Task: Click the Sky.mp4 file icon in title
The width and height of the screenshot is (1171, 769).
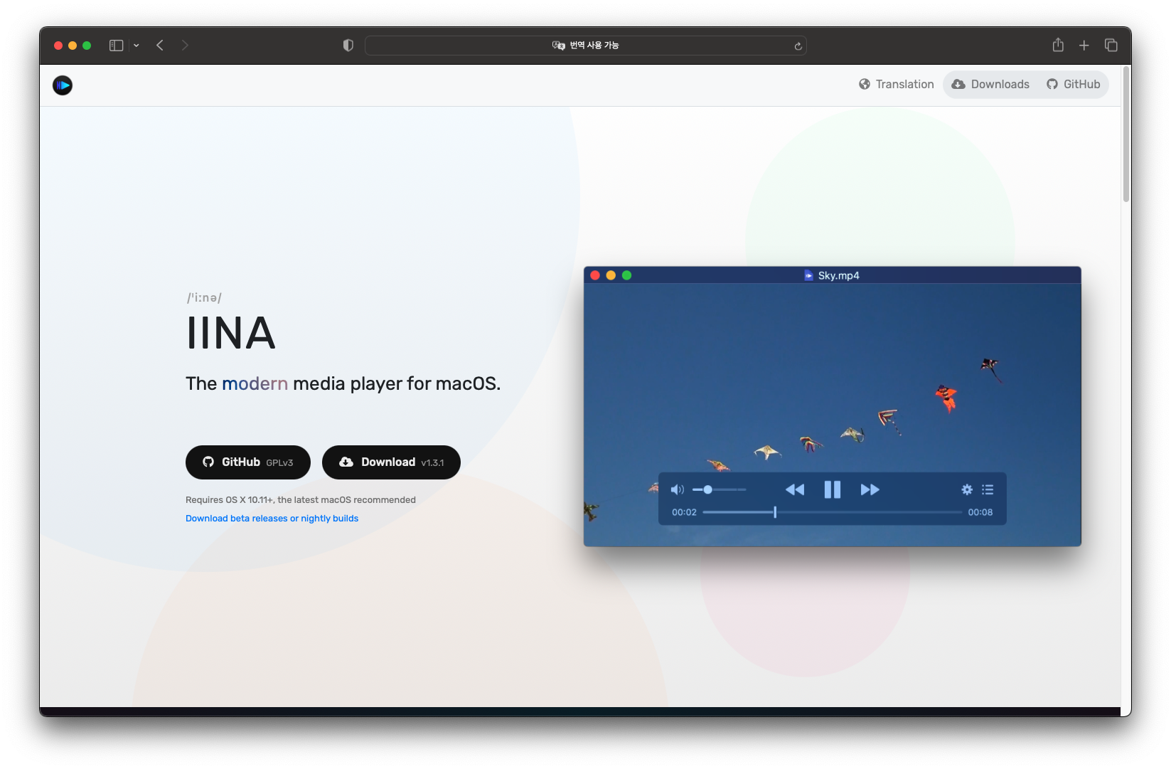Action: click(808, 275)
